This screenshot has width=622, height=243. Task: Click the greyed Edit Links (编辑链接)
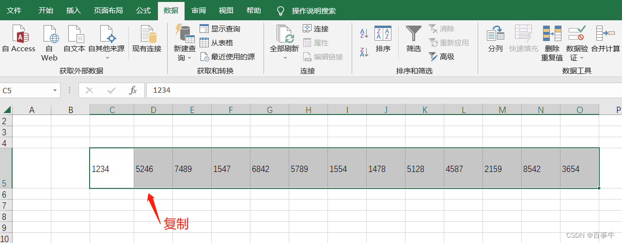point(323,57)
